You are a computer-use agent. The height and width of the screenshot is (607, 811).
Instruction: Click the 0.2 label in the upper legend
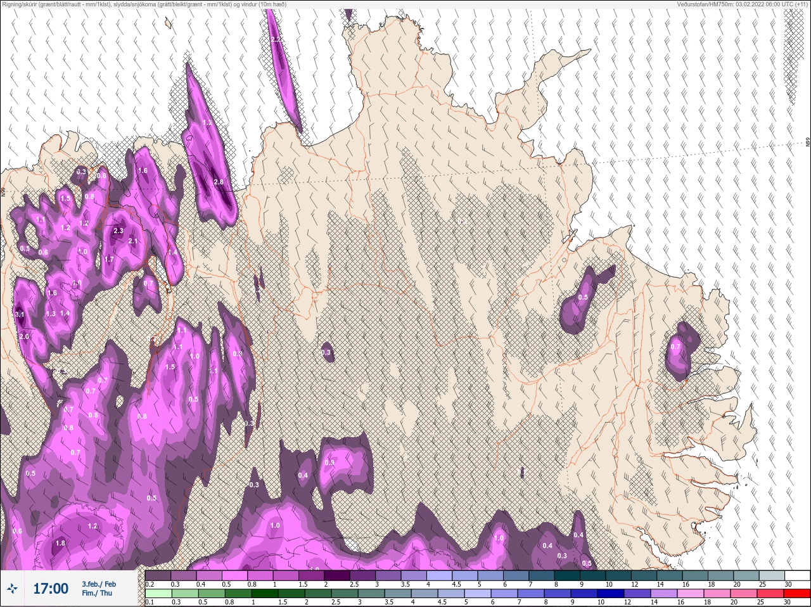pos(150,584)
